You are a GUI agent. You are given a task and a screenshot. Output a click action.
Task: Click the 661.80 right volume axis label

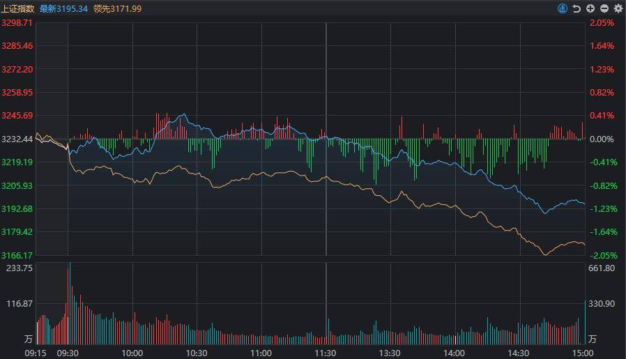coord(602,268)
